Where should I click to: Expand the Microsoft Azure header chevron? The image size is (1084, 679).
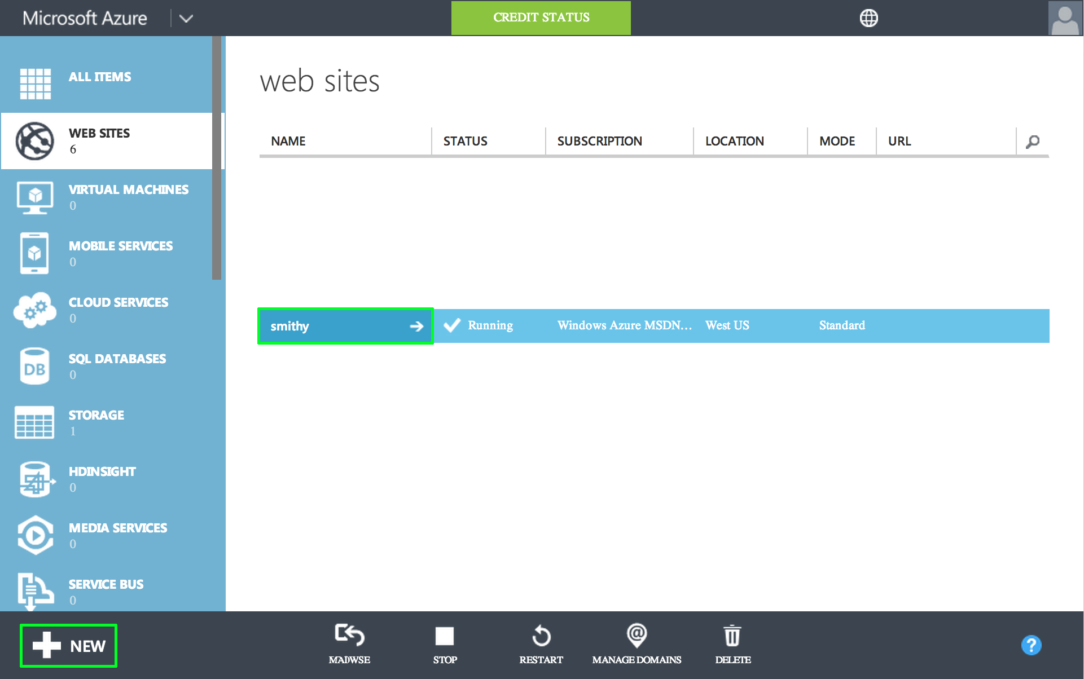pyautogui.click(x=186, y=19)
